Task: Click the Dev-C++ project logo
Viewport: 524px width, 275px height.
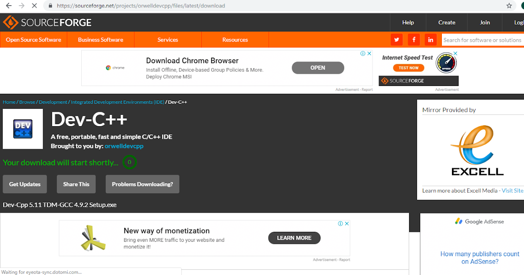Action: [x=23, y=129]
